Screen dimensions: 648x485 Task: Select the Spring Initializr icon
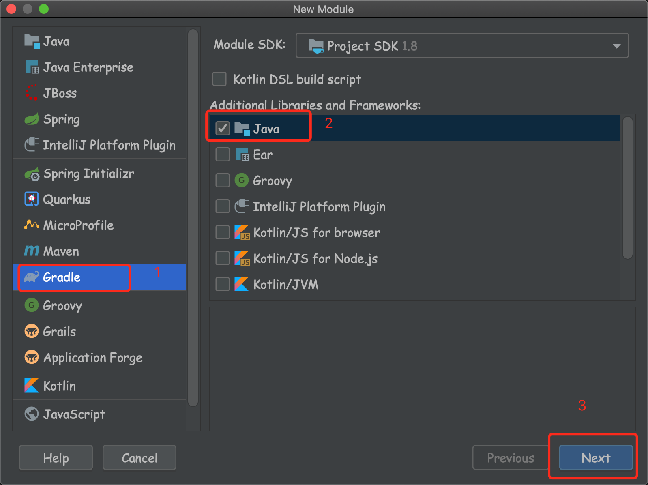[x=32, y=174]
